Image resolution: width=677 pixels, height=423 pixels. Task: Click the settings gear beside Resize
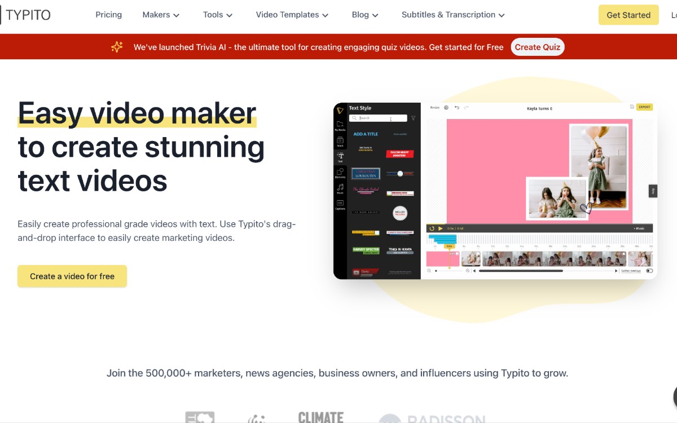(446, 107)
